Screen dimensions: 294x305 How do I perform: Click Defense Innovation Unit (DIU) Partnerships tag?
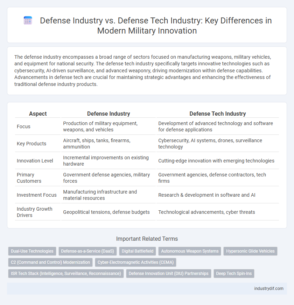click(x=169, y=274)
